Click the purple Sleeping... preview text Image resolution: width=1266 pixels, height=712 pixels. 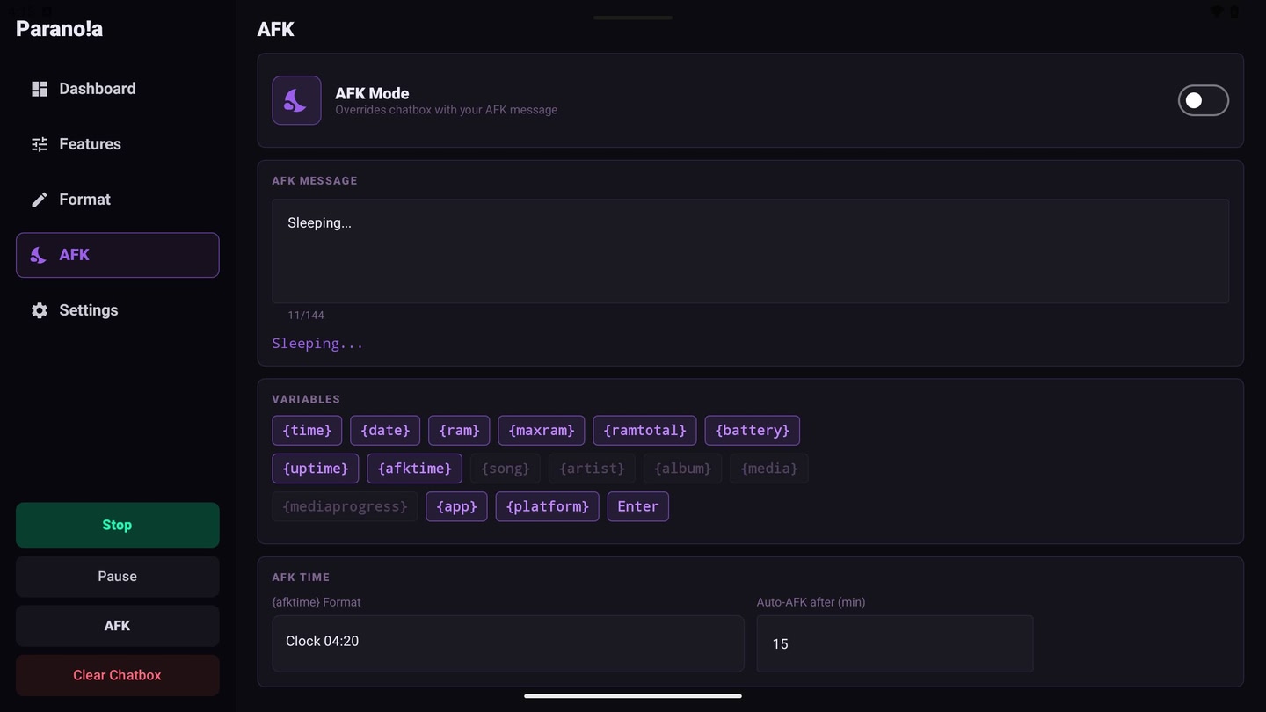tap(317, 344)
